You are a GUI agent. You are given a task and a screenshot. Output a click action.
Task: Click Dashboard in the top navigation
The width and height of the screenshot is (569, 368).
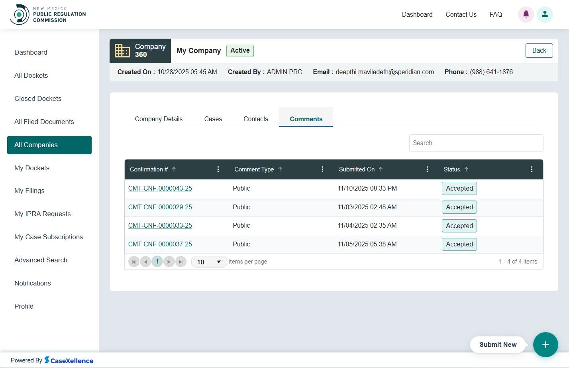point(417,15)
